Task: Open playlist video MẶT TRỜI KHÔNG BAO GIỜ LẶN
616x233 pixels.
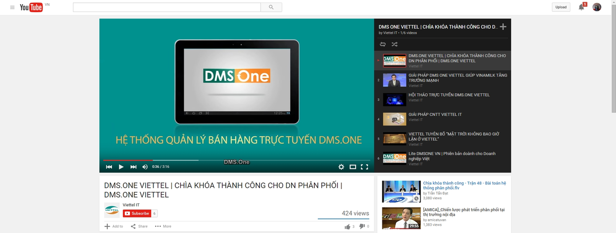Action: [x=443, y=138]
